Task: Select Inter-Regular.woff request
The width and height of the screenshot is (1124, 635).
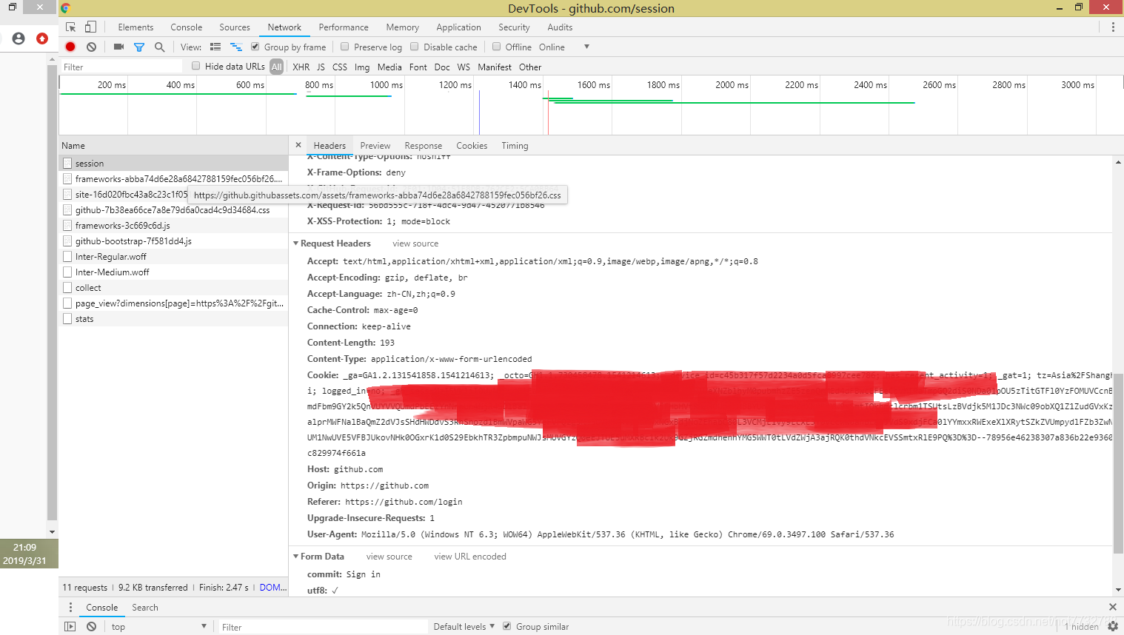Action: (173, 256)
